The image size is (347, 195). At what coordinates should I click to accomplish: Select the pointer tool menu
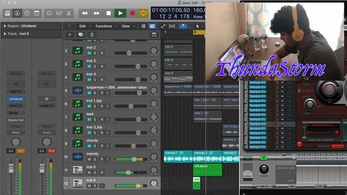[x=199, y=26]
